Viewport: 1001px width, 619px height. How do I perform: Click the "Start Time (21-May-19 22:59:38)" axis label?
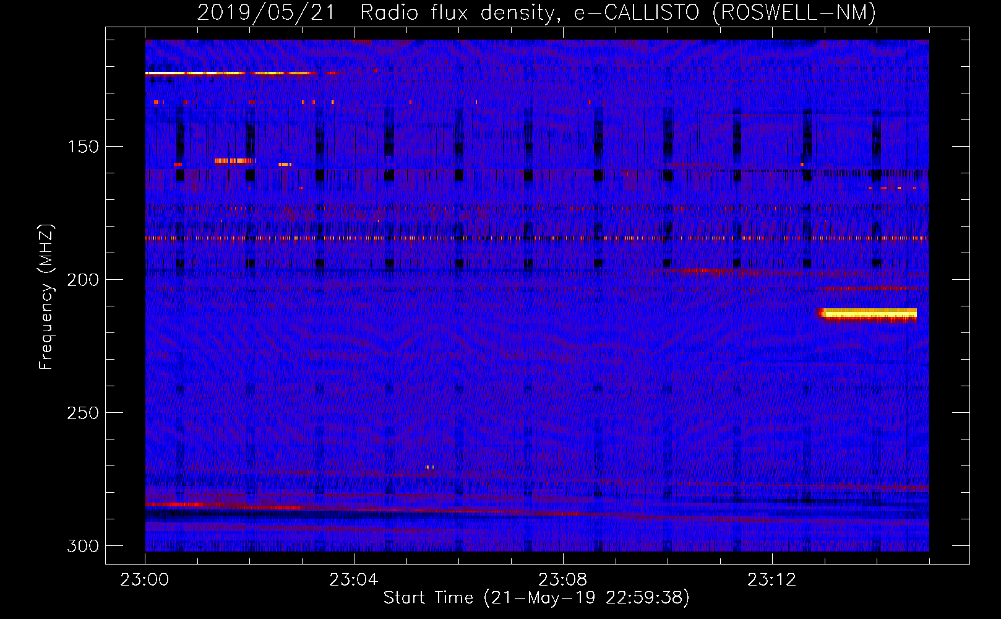pyautogui.click(x=536, y=598)
